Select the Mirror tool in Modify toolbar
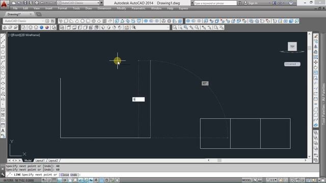 click(x=316, y=46)
